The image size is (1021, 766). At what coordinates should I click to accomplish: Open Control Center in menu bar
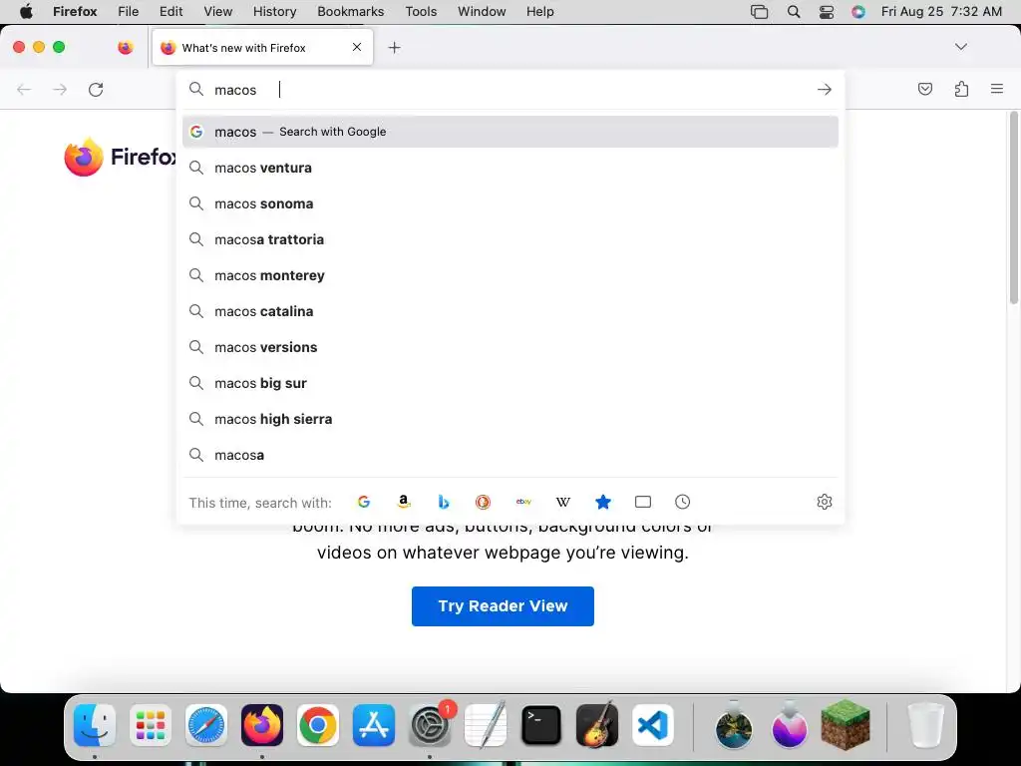pos(827,12)
